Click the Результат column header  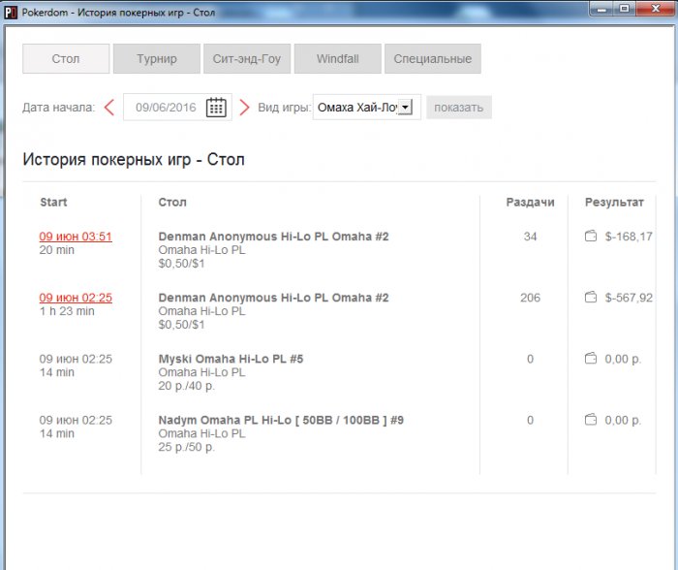coord(614,203)
